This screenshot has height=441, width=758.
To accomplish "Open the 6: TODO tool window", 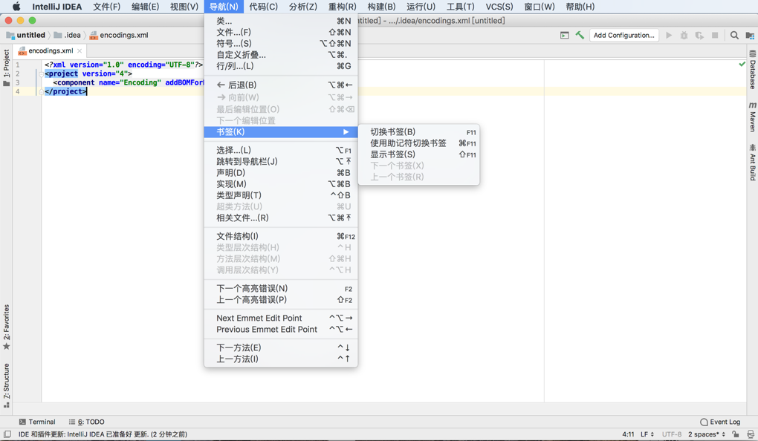I will [x=86, y=422].
